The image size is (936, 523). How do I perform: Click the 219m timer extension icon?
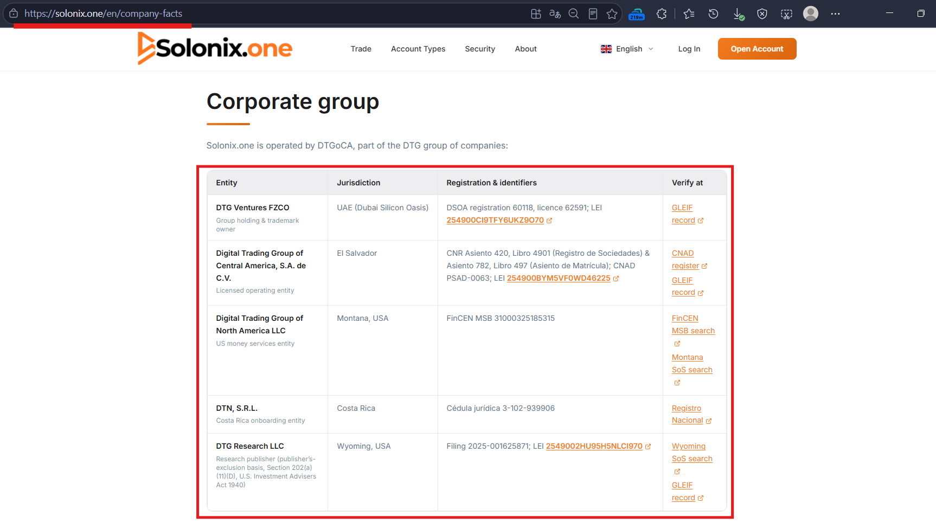click(x=637, y=14)
